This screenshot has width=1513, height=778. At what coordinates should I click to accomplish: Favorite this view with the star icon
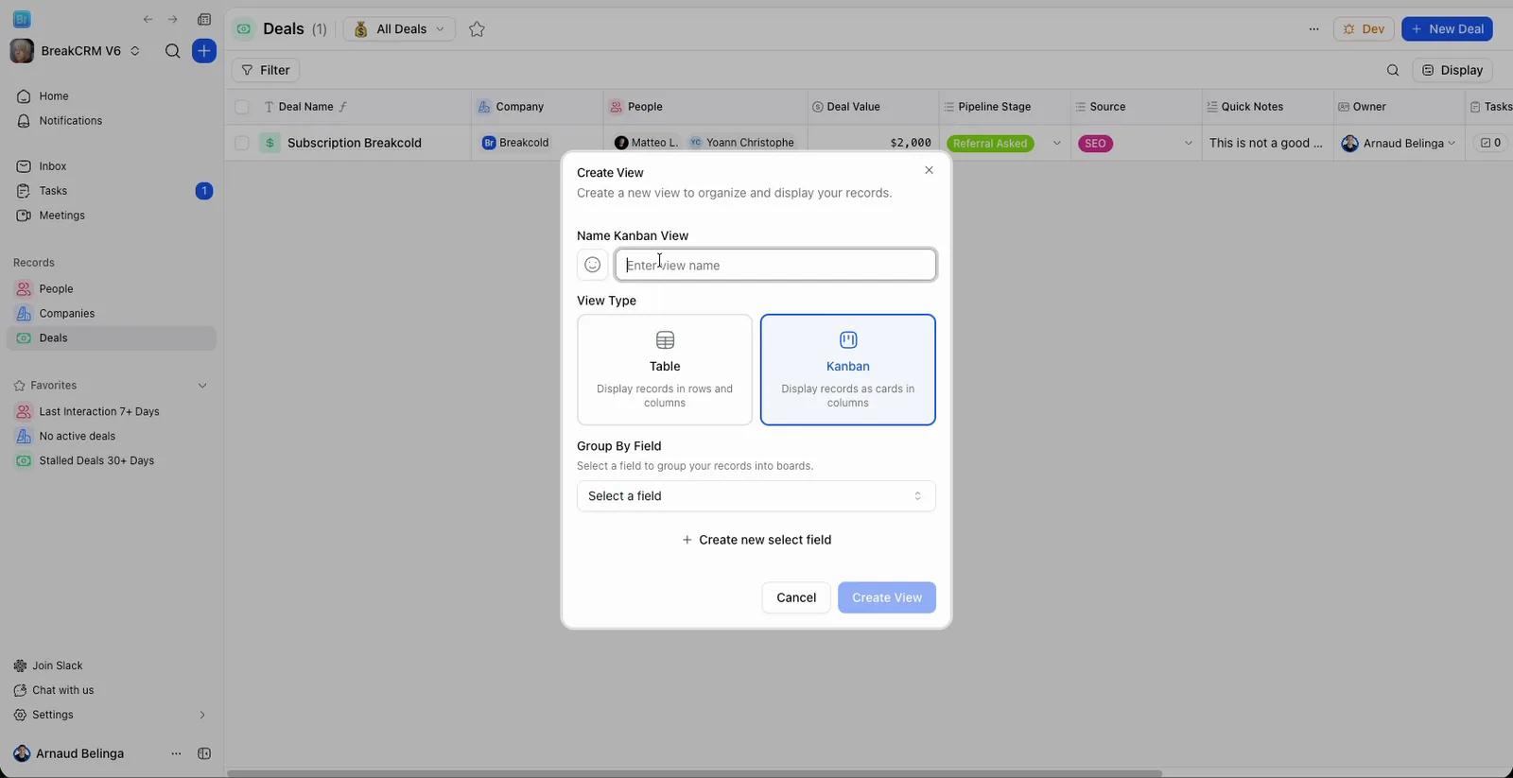(477, 29)
